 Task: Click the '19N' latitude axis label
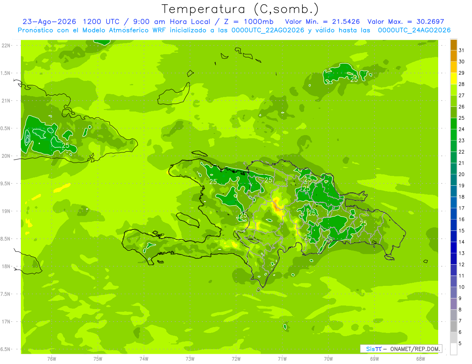6,211
